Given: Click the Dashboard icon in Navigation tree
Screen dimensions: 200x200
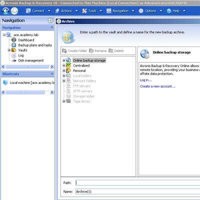Looking at the screenshot, I should tap(14, 40).
